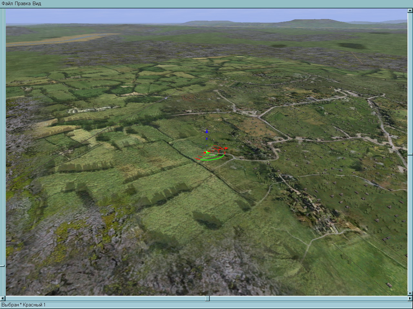Click the right vertical scrollbar thumb
Screen dimensions: 413x309
[410, 154]
